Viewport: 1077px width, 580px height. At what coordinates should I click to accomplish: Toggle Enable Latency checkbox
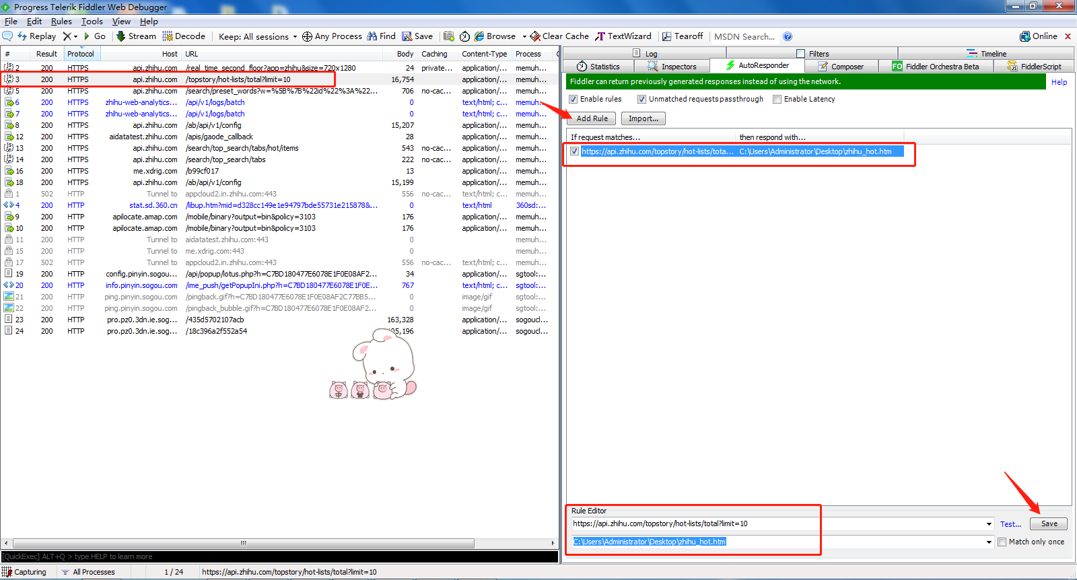pyautogui.click(x=777, y=99)
